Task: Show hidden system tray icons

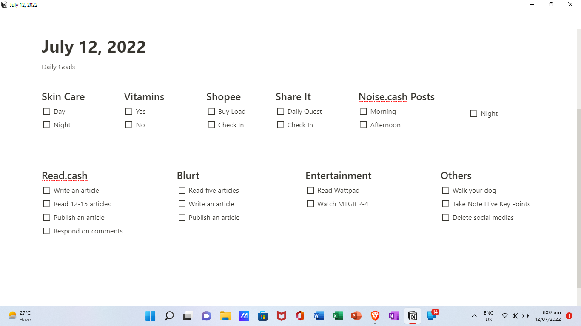Action: point(474,316)
